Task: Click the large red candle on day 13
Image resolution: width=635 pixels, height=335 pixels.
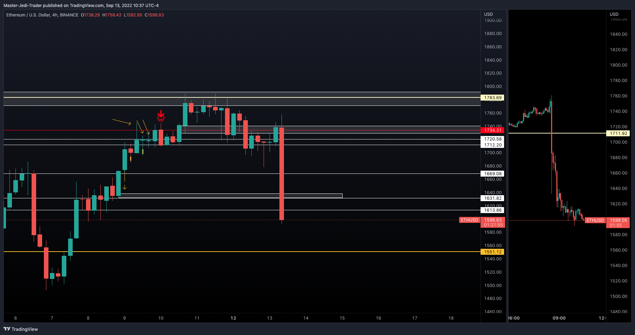Action: [x=282, y=174]
